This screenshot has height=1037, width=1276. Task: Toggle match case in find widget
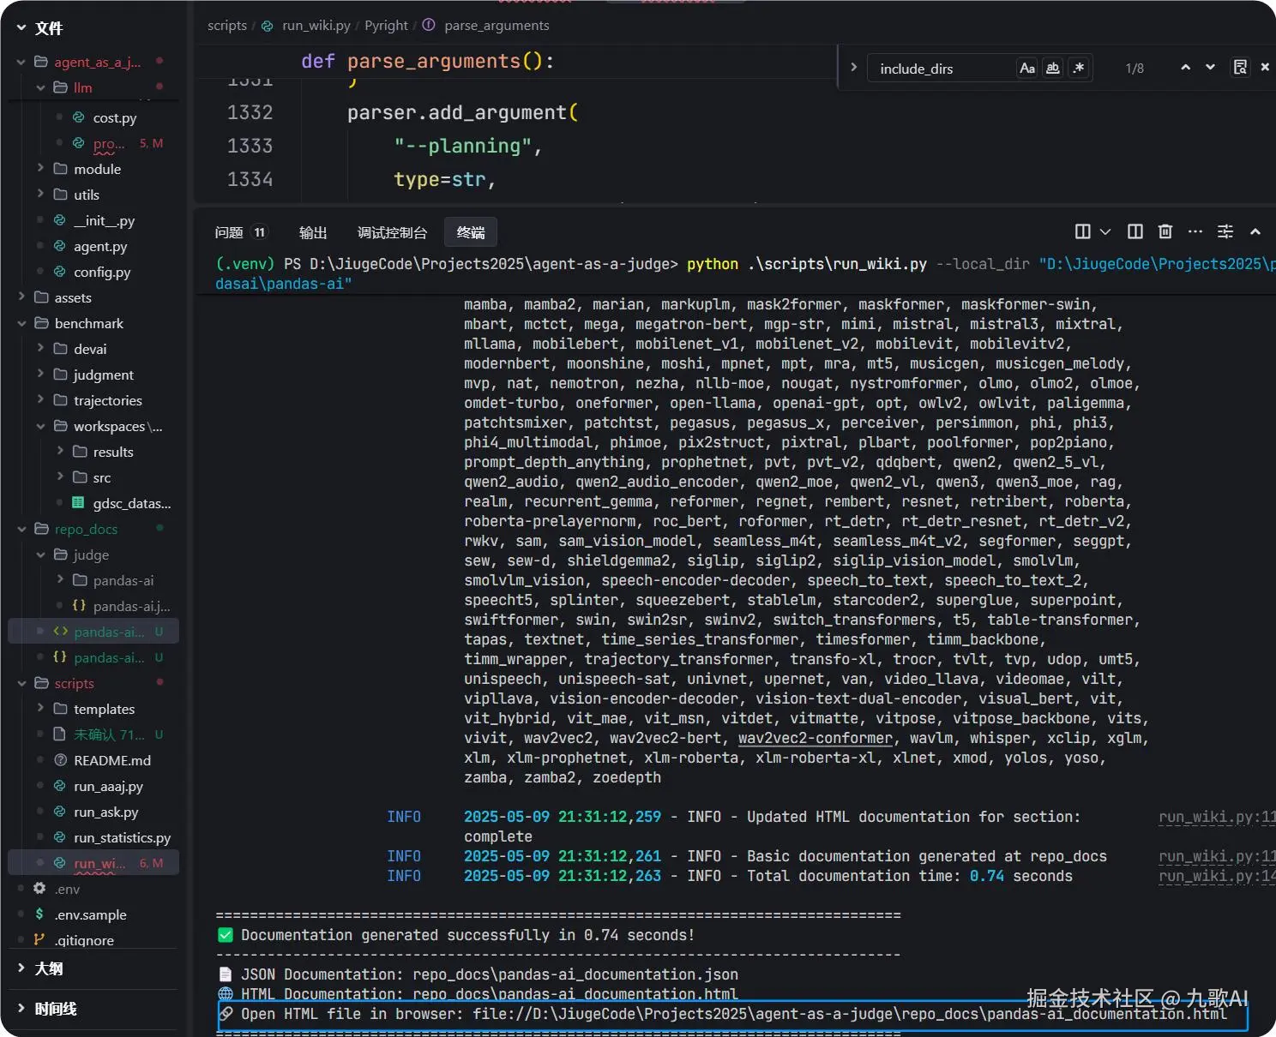click(1026, 69)
